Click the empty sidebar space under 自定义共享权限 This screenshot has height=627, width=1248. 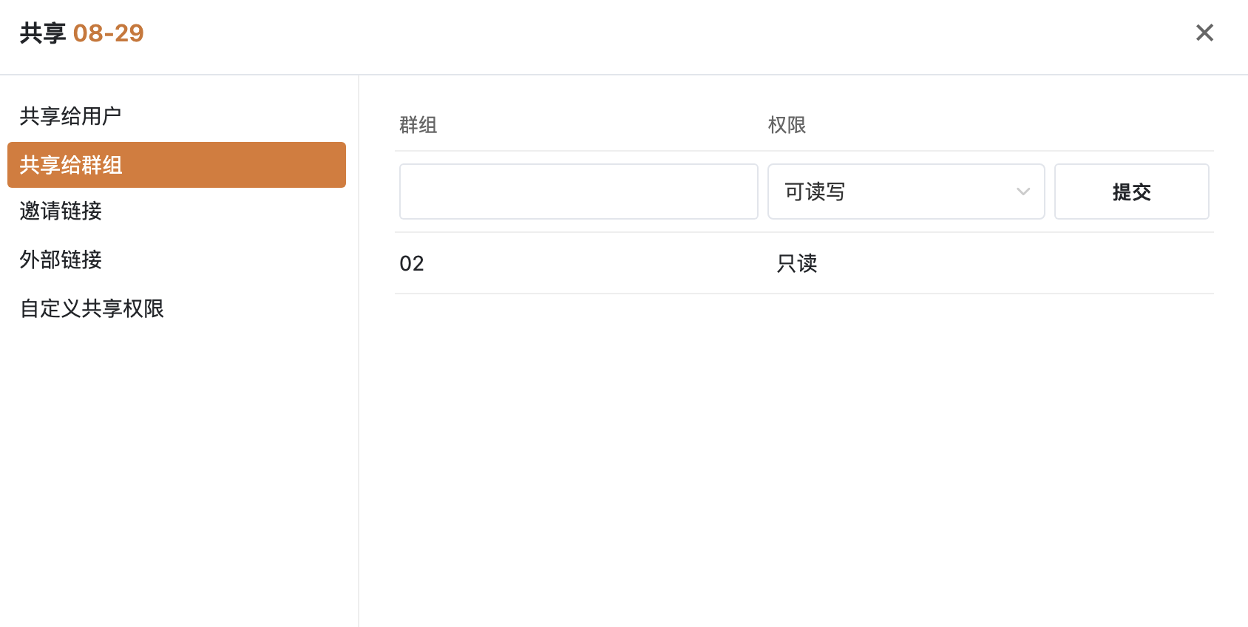[177, 473]
